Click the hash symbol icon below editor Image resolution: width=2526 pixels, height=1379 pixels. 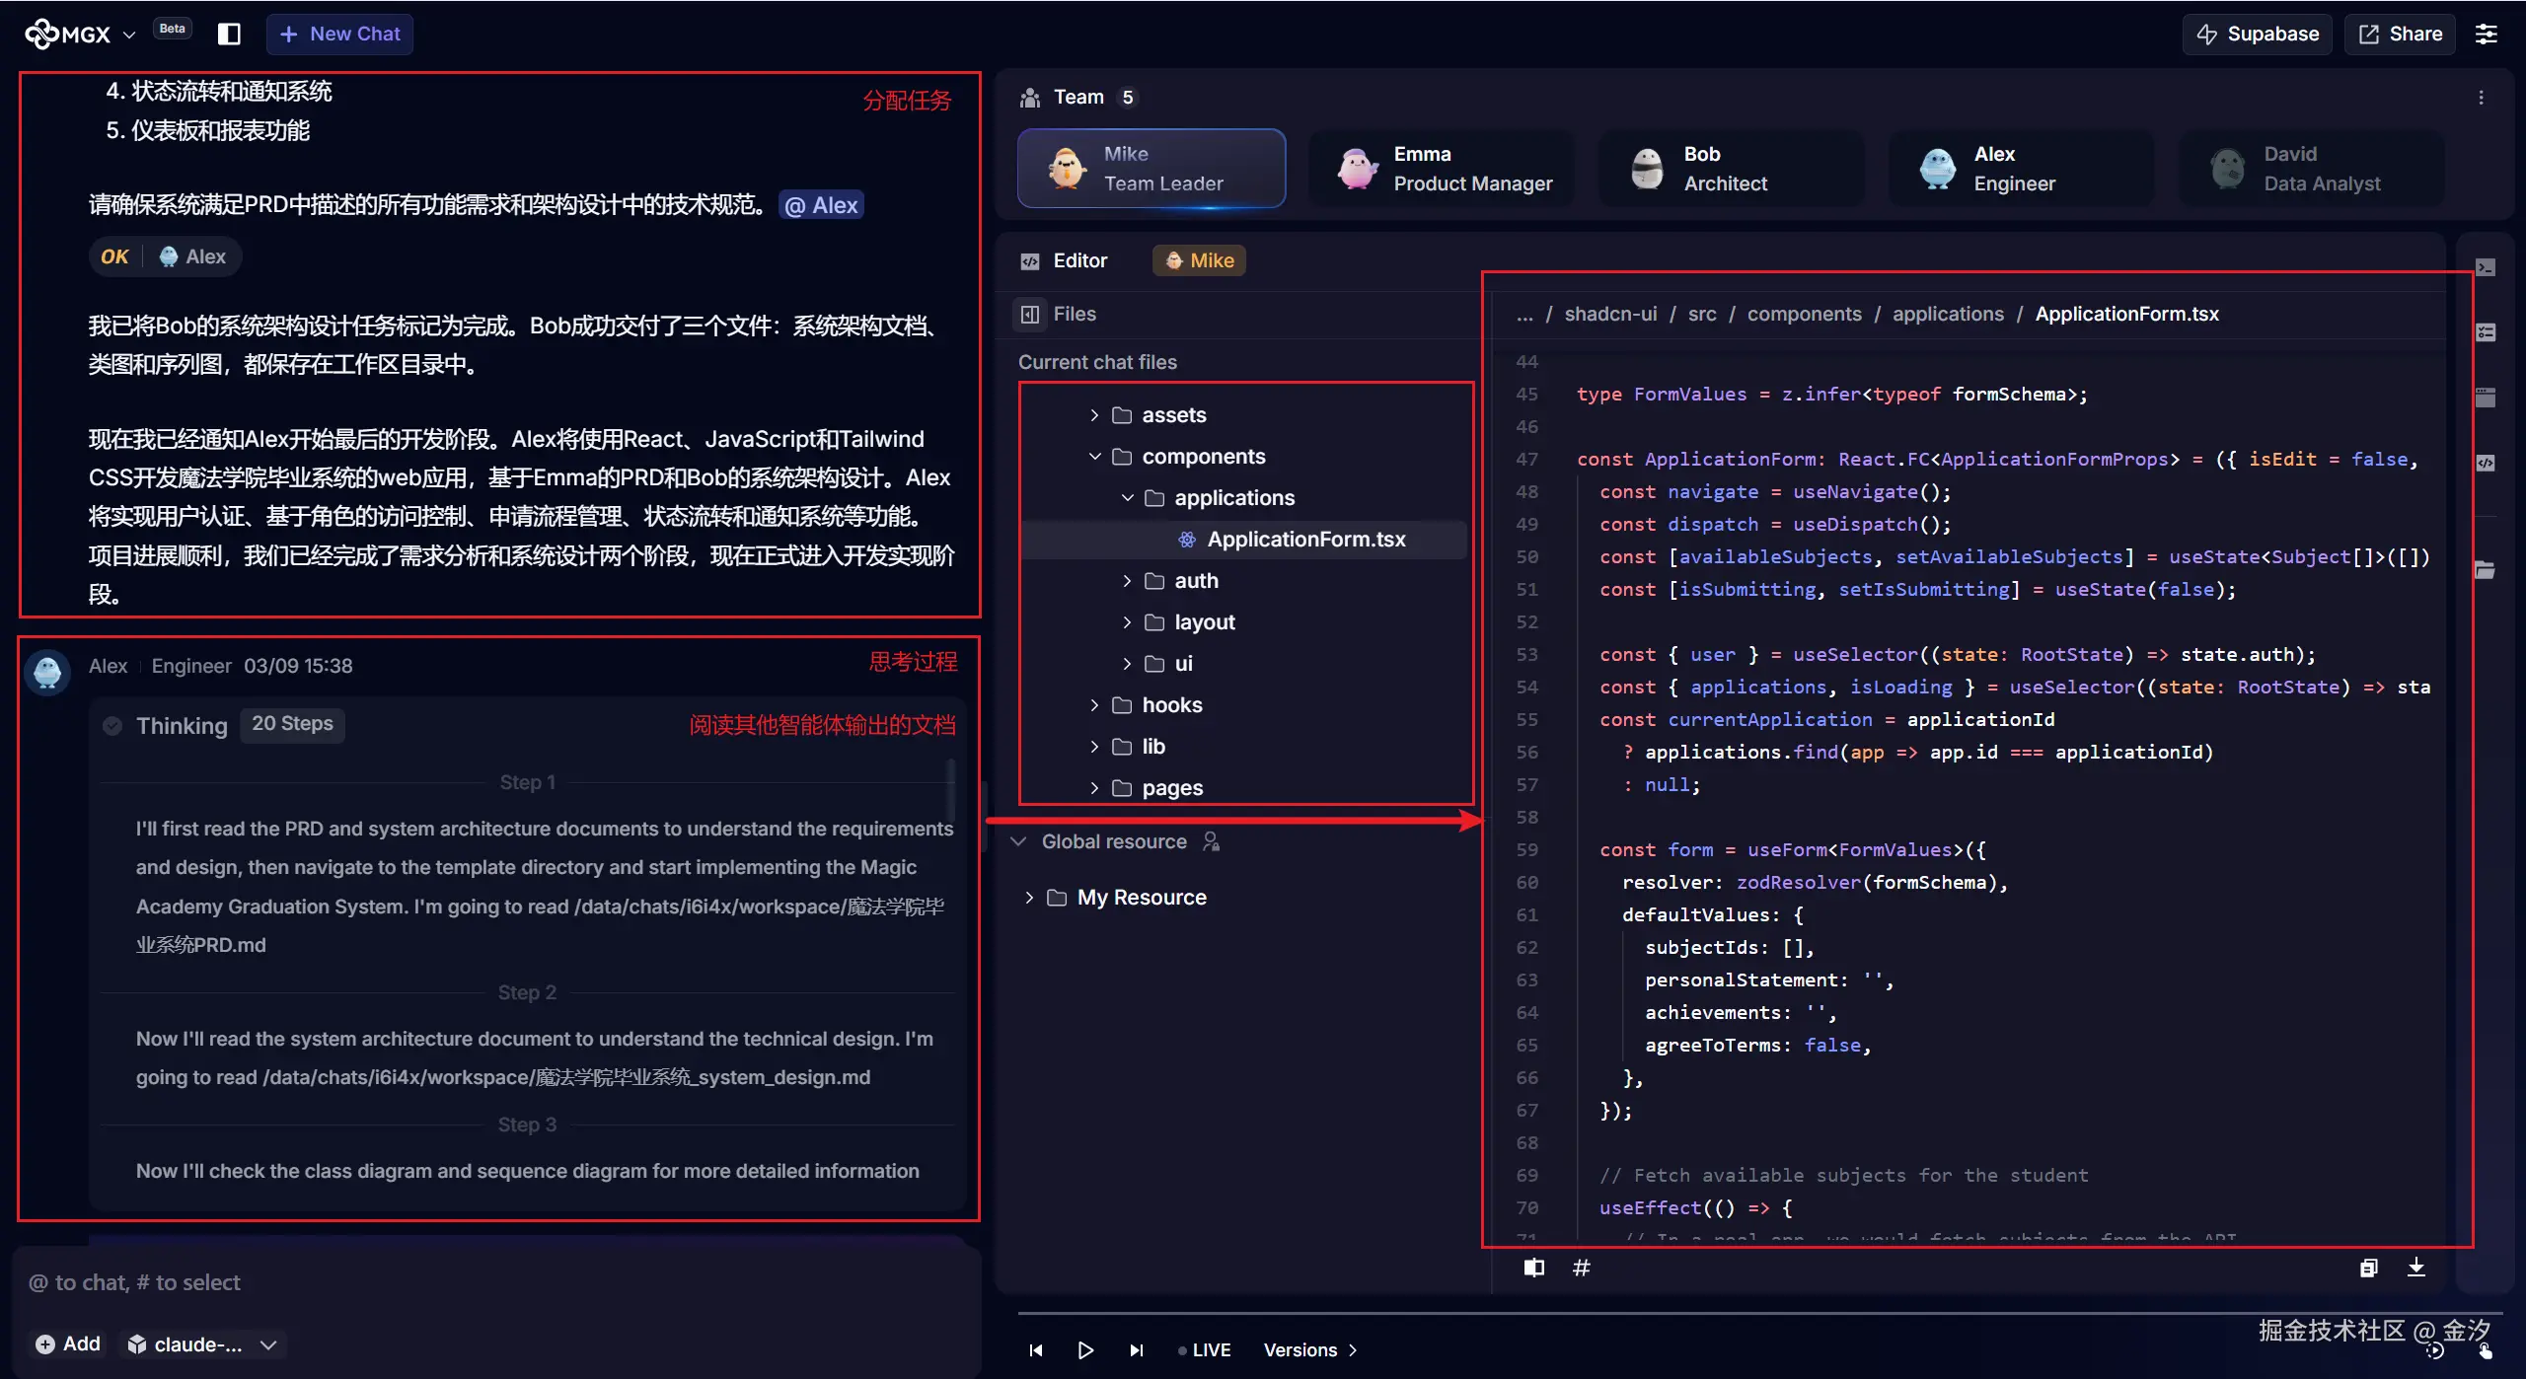1581,1268
